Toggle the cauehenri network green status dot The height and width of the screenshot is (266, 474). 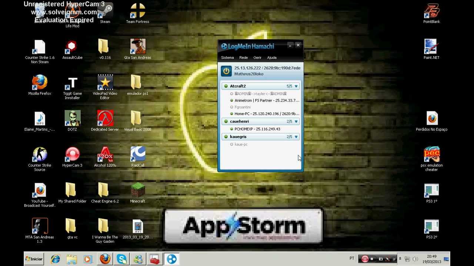226,122
